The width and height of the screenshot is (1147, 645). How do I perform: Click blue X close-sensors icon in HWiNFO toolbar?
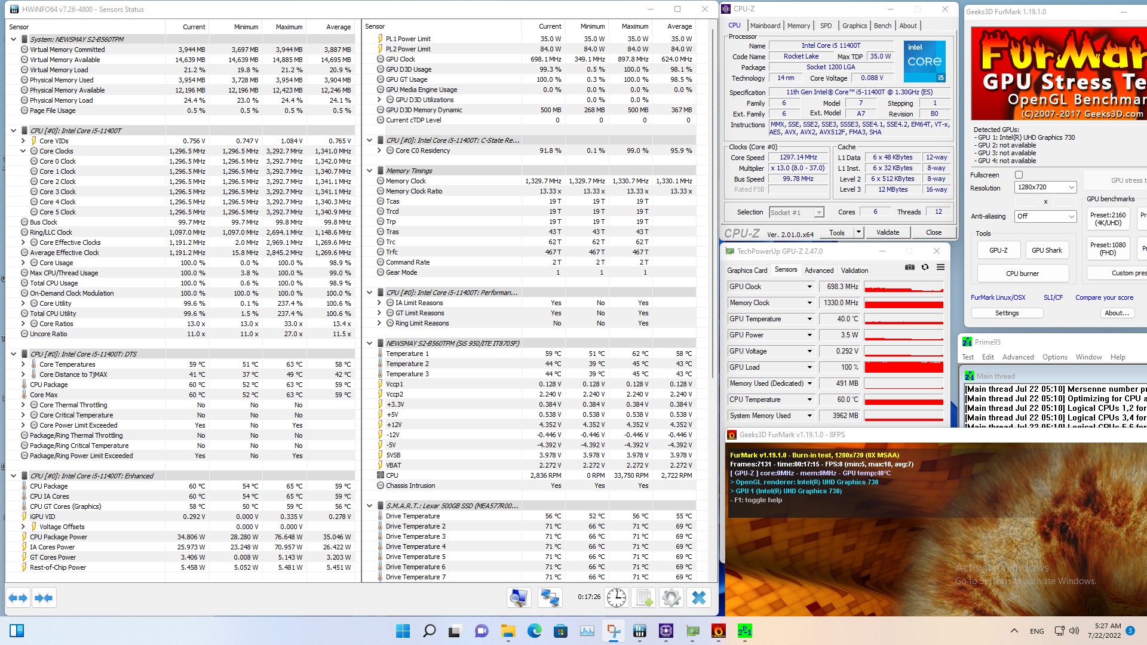click(699, 597)
